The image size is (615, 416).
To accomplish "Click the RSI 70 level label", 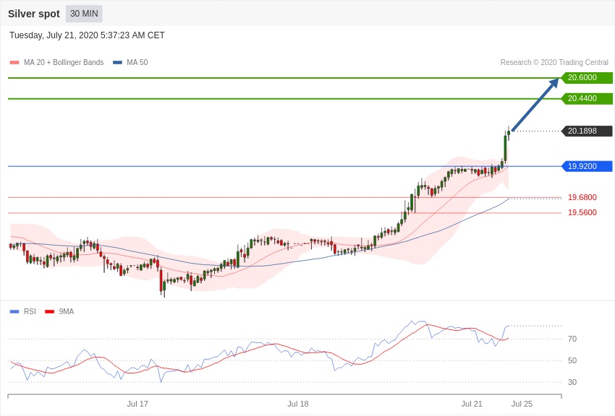I will tap(572, 339).
